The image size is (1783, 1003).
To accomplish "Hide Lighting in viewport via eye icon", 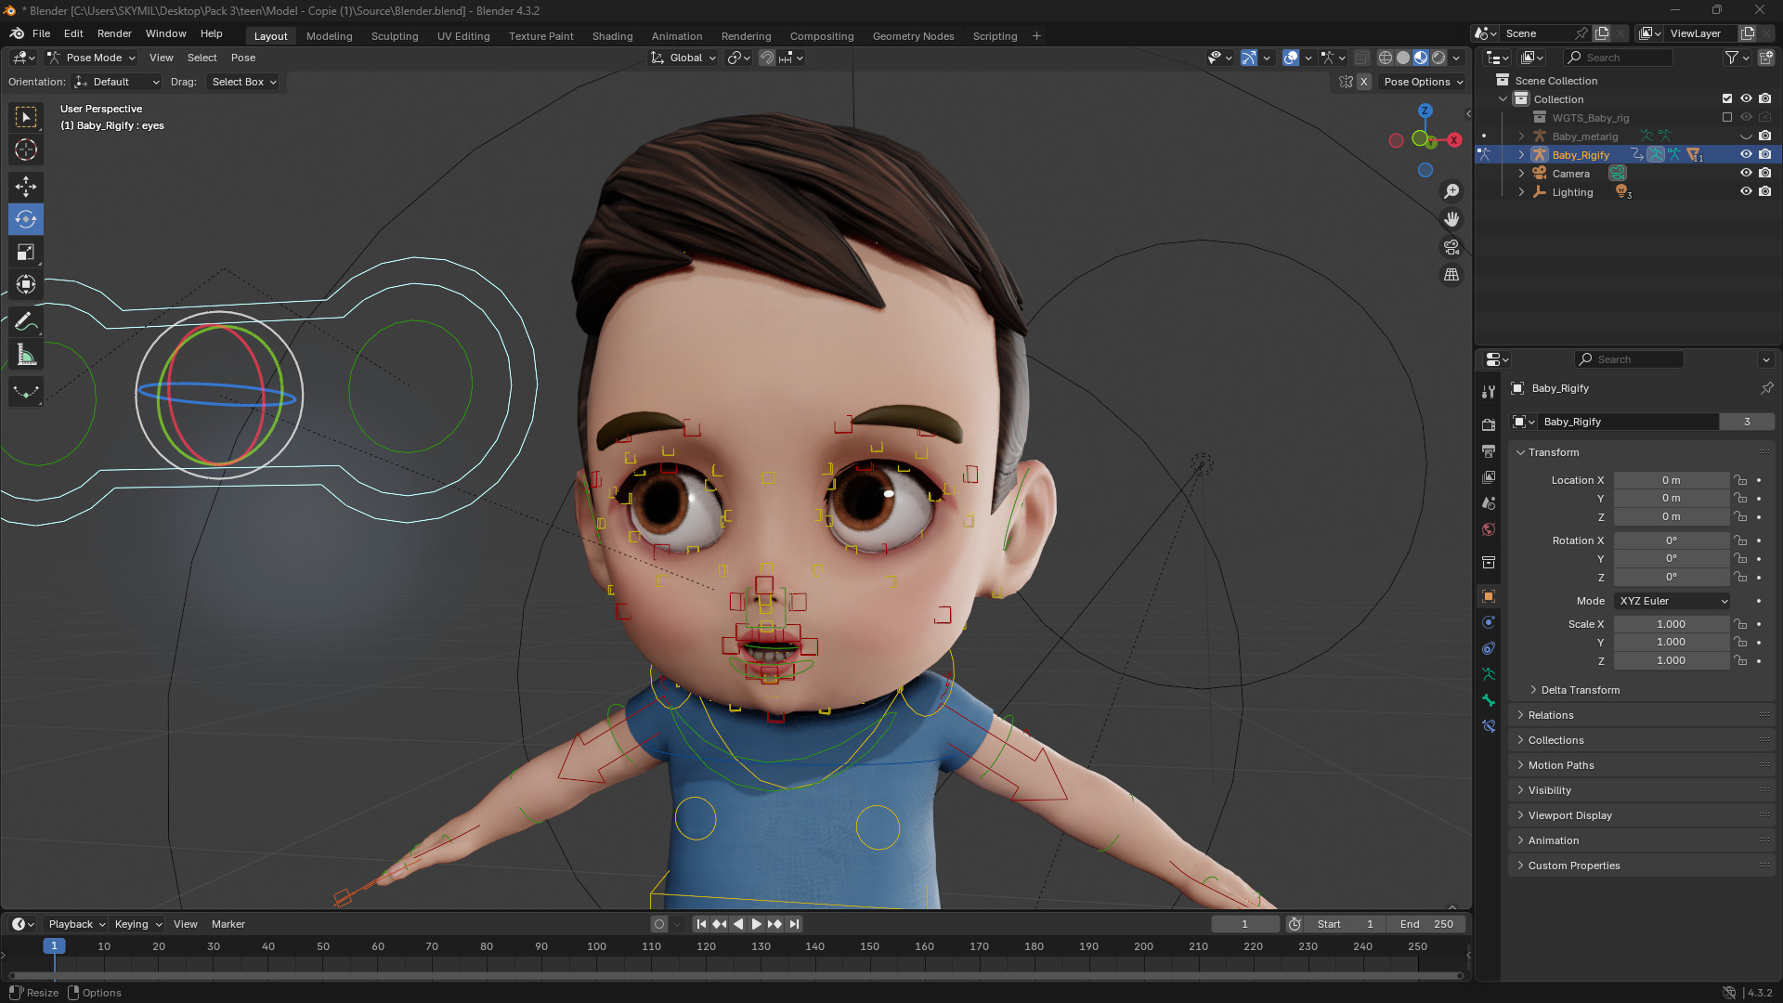I will click(1746, 192).
